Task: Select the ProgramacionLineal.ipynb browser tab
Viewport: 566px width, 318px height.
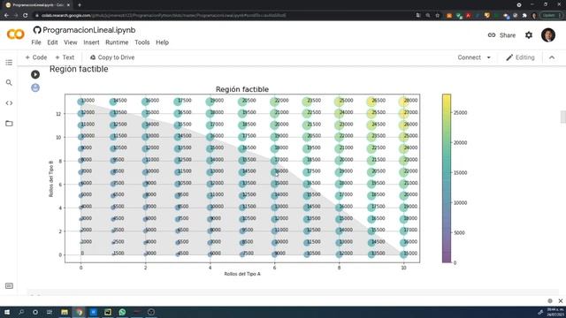Action: click(38, 5)
